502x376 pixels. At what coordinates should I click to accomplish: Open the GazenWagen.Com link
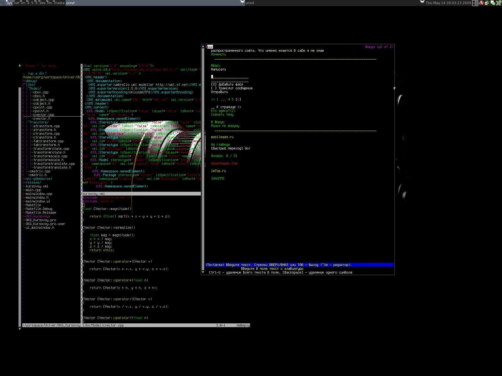click(224, 164)
